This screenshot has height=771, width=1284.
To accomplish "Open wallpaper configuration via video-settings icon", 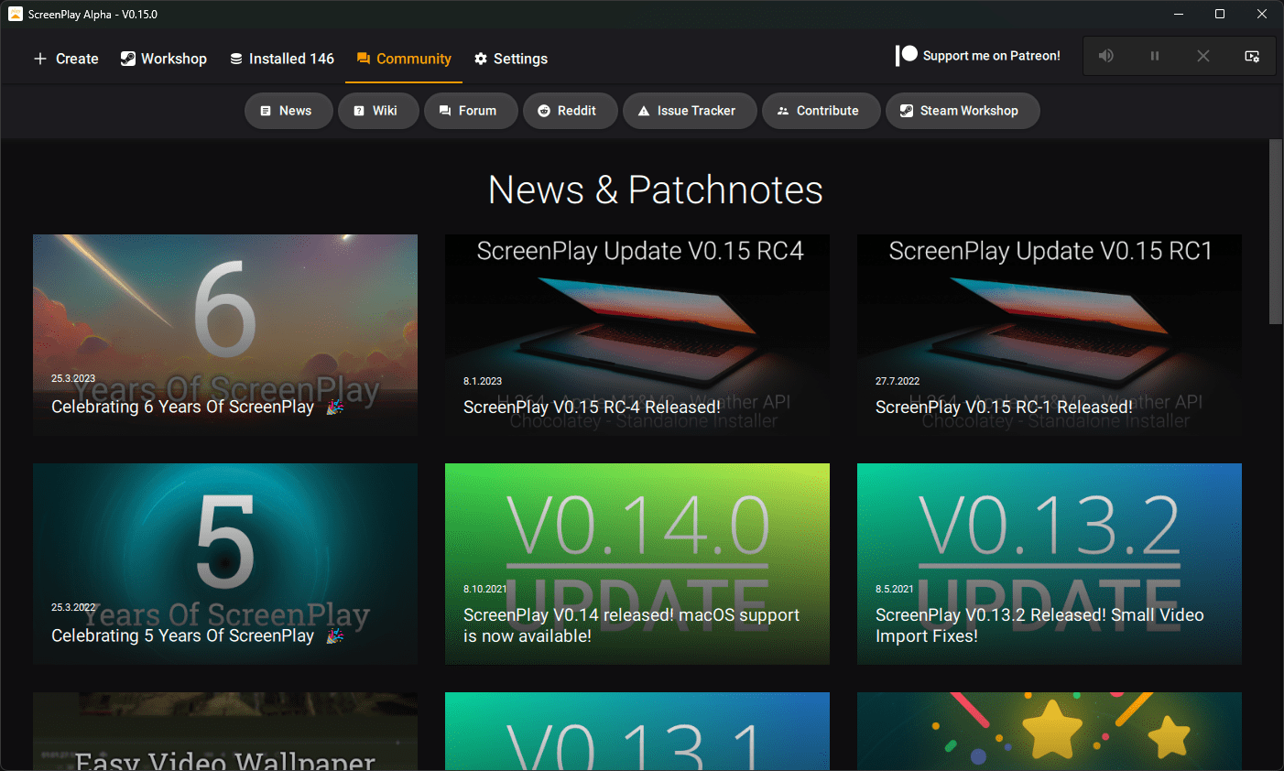I will pyautogui.click(x=1252, y=55).
